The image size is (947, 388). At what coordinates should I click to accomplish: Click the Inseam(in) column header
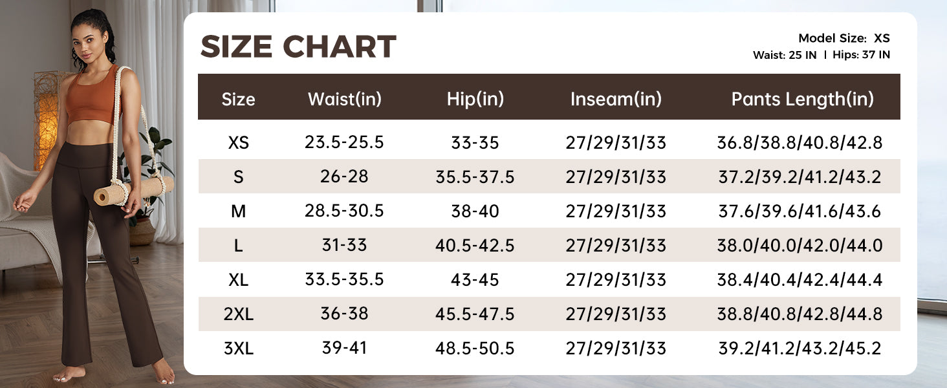[x=616, y=99]
